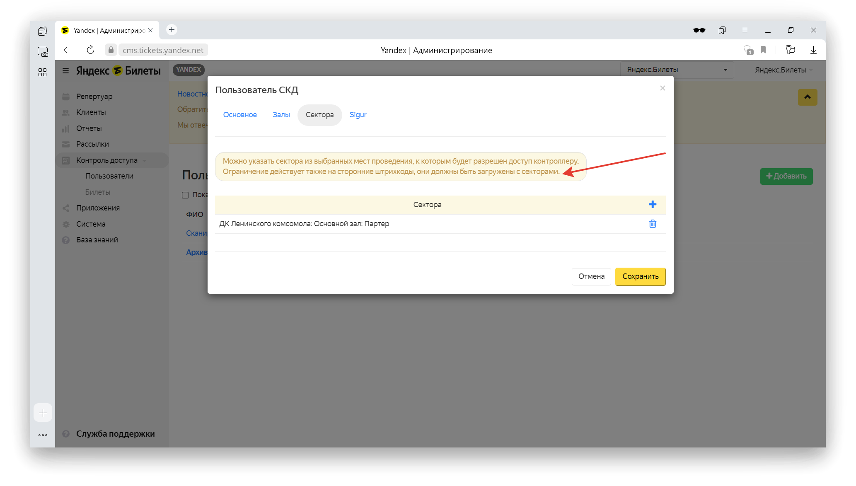Open the protection shield icon in address bar

coord(748,50)
